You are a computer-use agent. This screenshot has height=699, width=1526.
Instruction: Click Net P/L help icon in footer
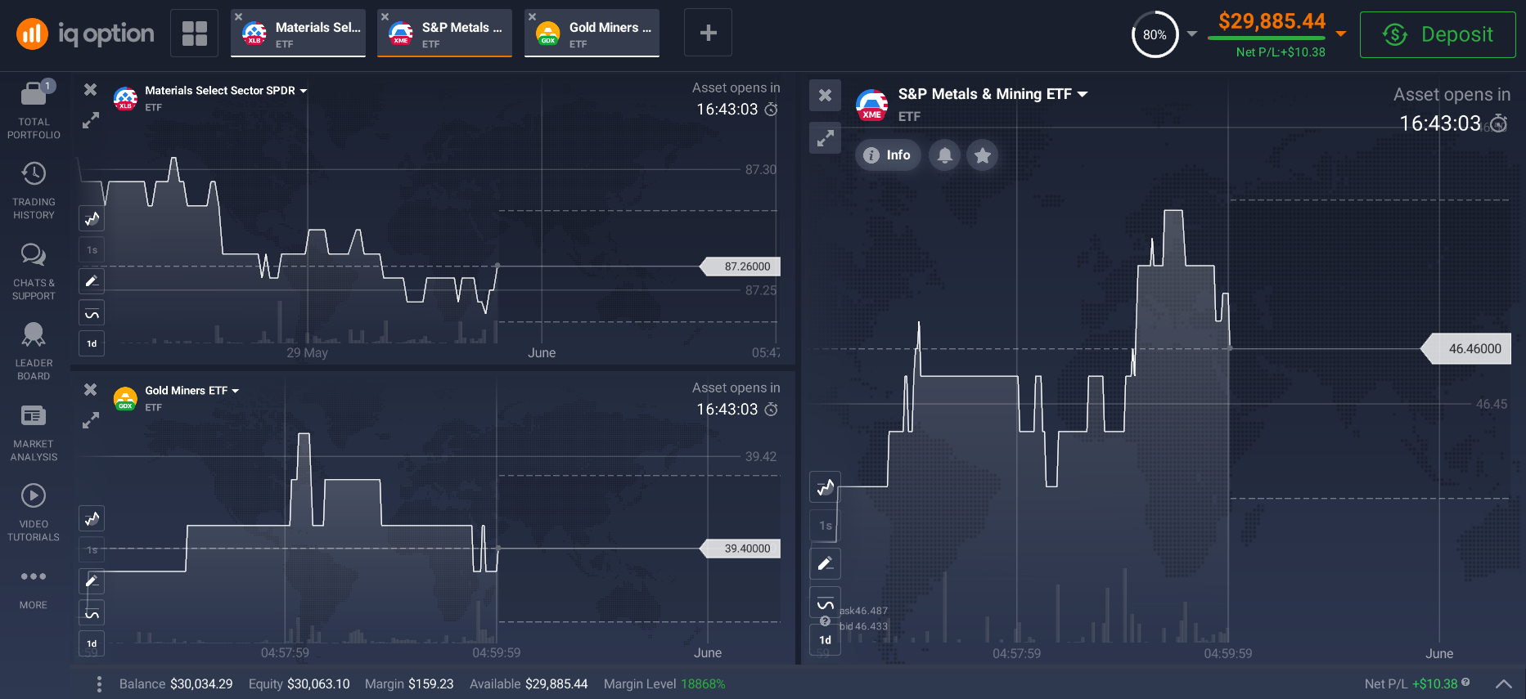pos(1465,682)
